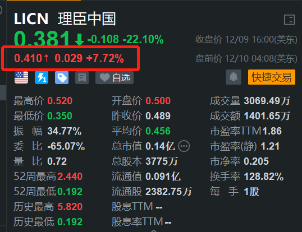This screenshot has width=302, height=232.
Task: Click the percent change -22.10%
Action: click(x=143, y=39)
